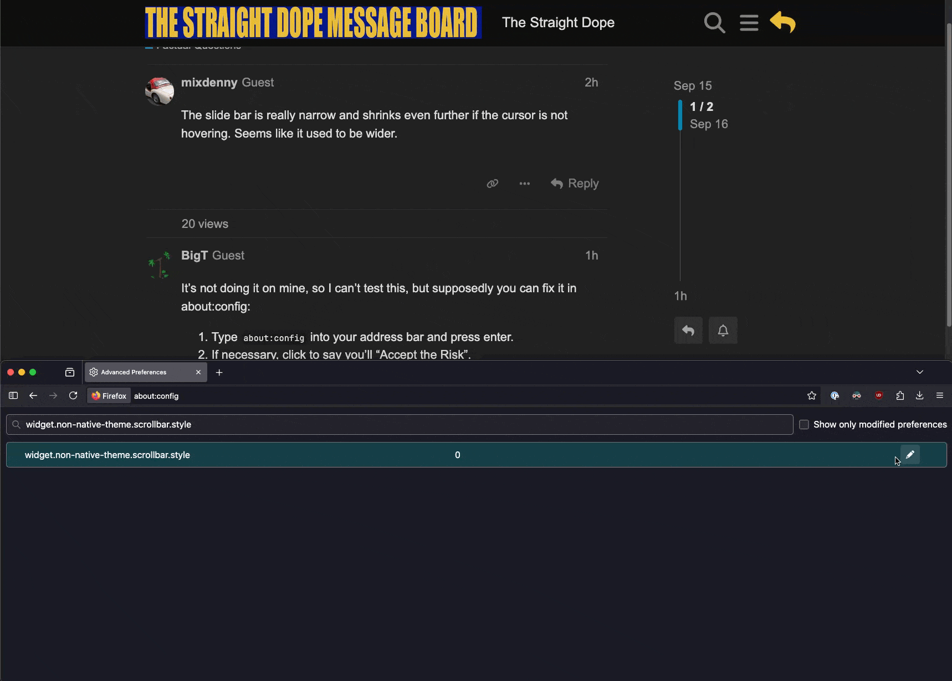952x681 pixels.
Task: Toggle the notification bell in timeline
Action: click(x=723, y=331)
